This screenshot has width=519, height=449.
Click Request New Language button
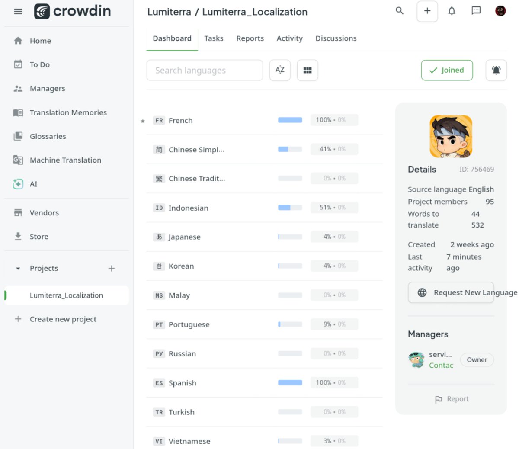[x=451, y=292]
